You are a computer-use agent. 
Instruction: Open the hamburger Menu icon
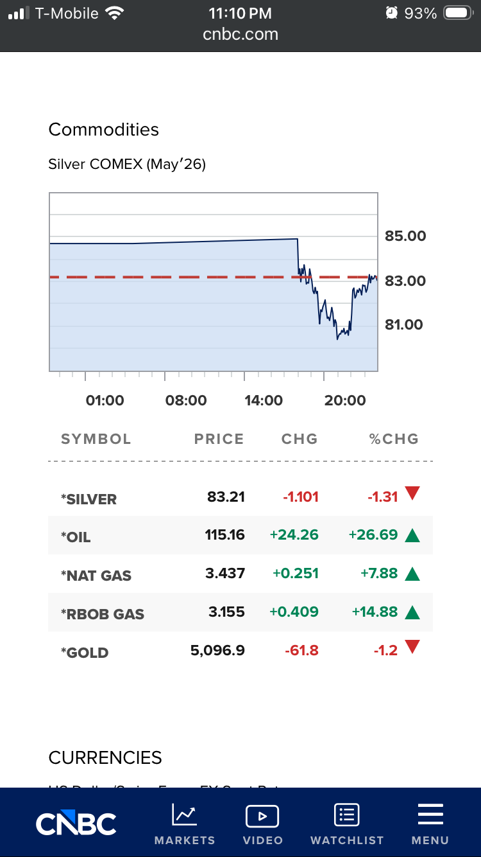[430, 815]
